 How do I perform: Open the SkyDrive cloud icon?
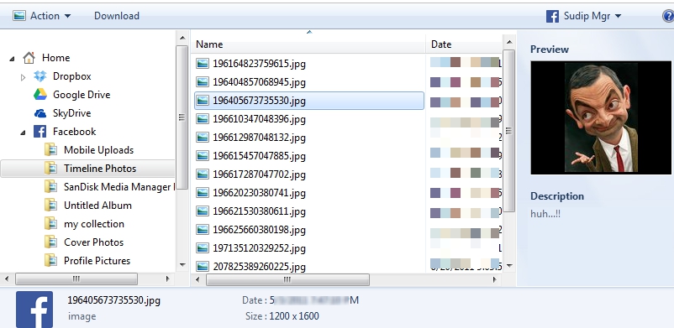[40, 113]
